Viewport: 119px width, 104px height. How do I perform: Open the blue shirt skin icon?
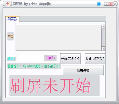(x=99, y=4)
